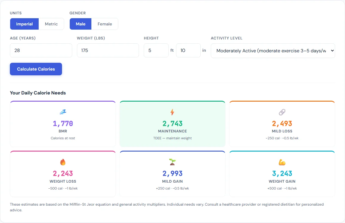Viewport: 345px width, 223px height.
Task: Click the chain link icon on Mild Loss card
Action: coord(282,112)
